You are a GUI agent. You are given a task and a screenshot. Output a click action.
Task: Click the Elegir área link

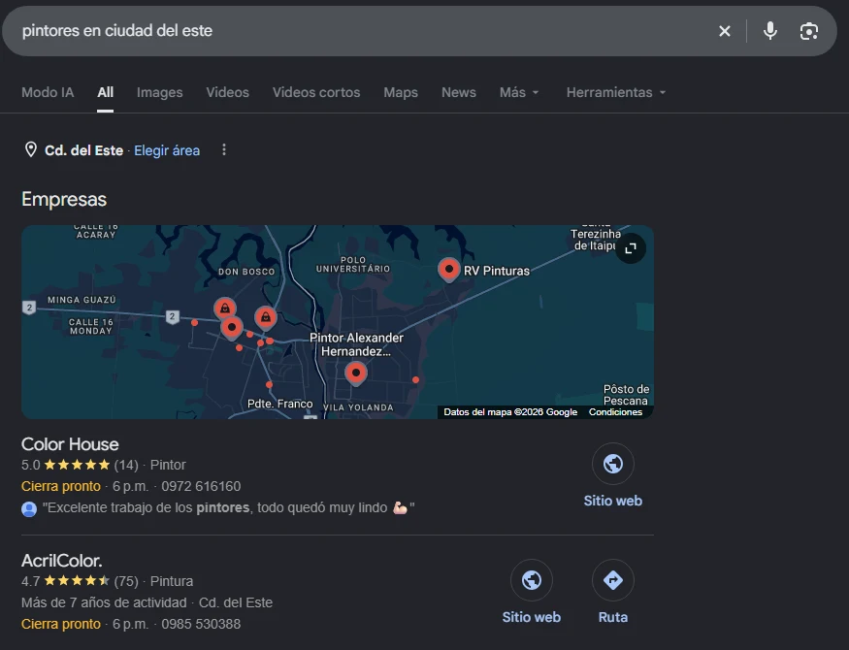coord(167,150)
